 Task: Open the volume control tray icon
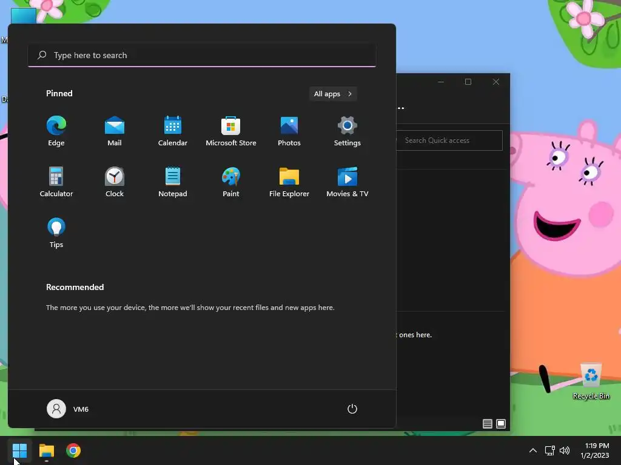(x=565, y=450)
